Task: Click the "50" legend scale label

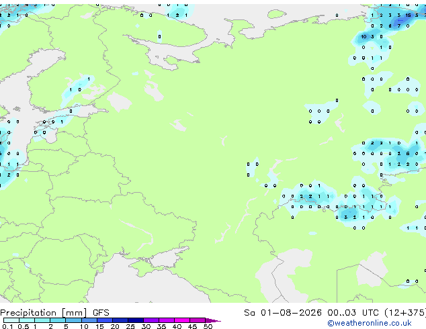Action: click(208, 326)
